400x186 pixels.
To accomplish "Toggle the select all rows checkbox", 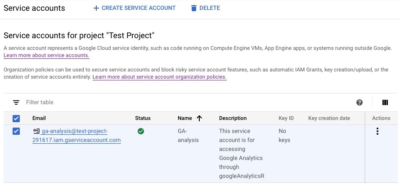I will coord(16,118).
